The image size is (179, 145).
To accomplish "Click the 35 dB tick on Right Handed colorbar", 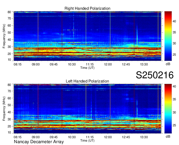I will [x=174, y=32].
